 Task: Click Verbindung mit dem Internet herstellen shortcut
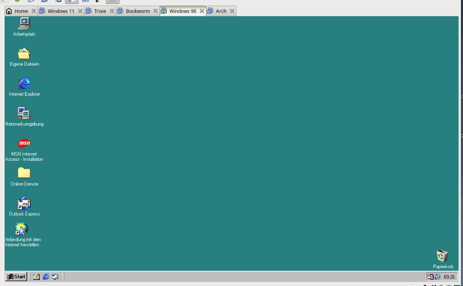(22, 229)
